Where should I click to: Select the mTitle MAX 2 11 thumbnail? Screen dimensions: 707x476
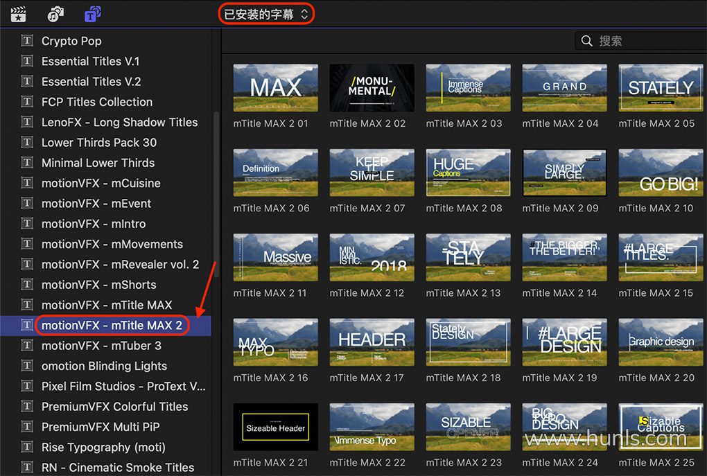pos(275,257)
